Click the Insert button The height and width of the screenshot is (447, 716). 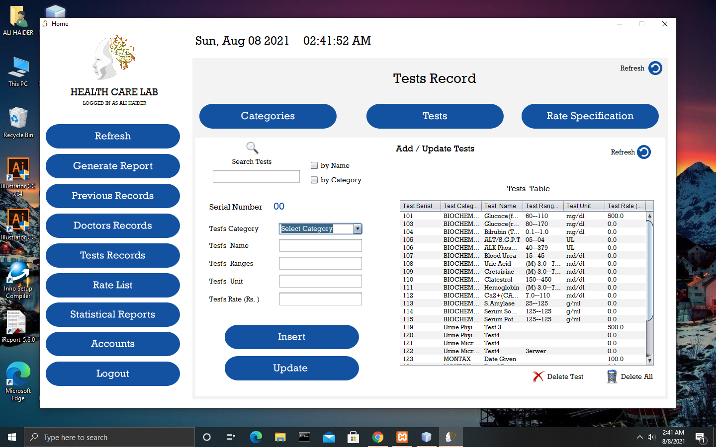291,337
